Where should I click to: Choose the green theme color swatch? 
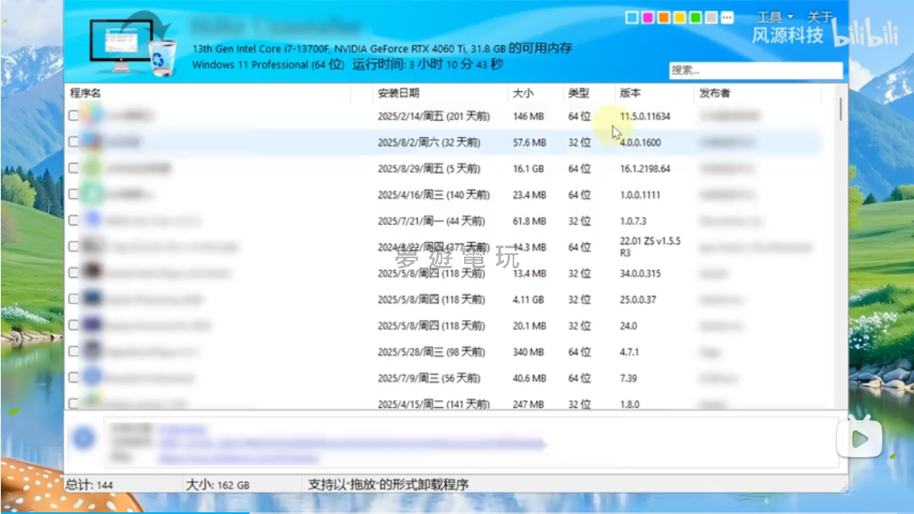coord(696,18)
